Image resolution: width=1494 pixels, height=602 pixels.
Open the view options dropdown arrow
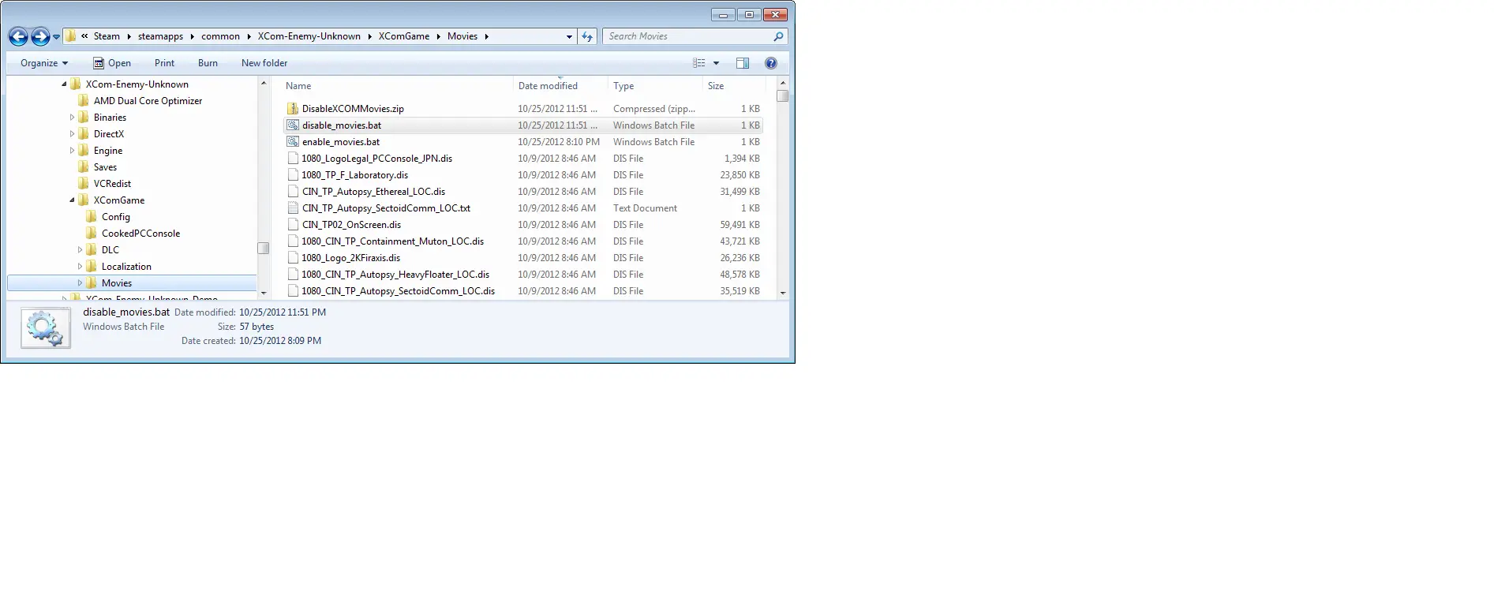click(x=716, y=63)
